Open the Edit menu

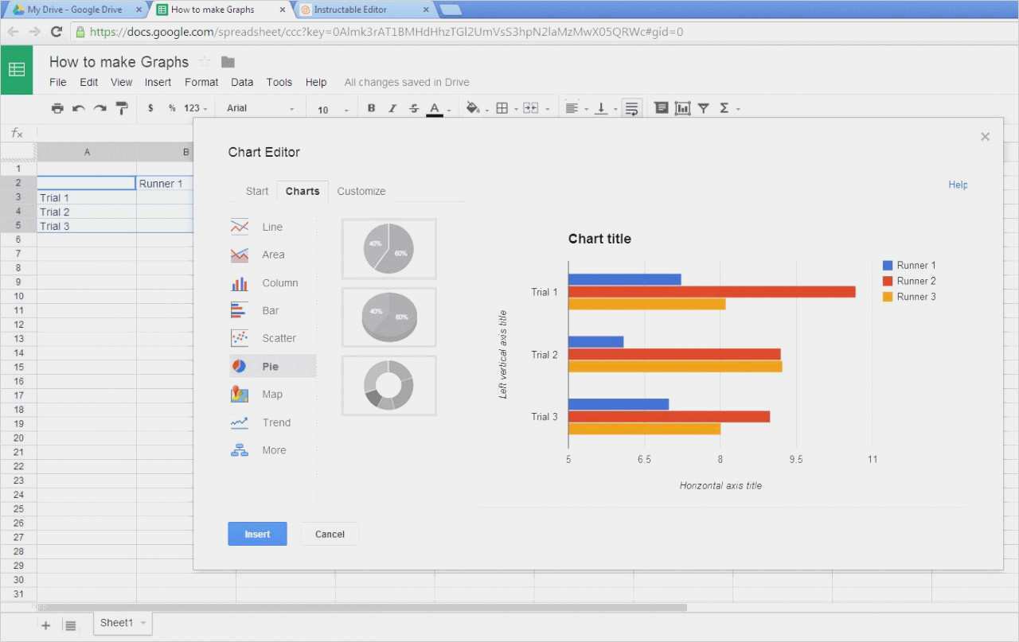(89, 82)
